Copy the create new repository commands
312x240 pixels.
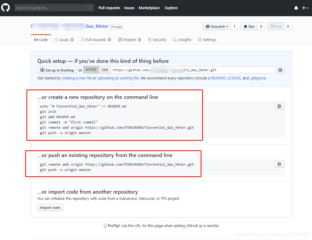[x=279, y=106]
